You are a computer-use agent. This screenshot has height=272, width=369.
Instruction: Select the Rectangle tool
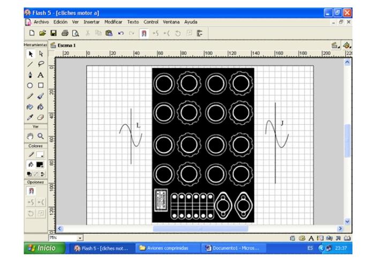point(40,85)
